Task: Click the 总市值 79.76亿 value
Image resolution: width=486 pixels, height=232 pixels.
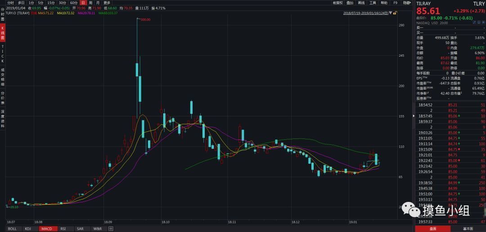Action: tap(478, 93)
